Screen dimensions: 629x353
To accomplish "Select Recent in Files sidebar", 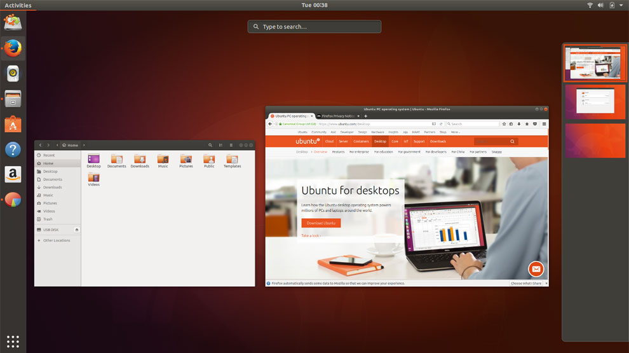I will pyautogui.click(x=57, y=155).
